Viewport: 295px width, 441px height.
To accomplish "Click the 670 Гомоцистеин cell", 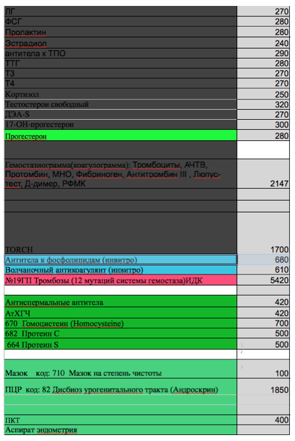I will [x=121, y=323].
